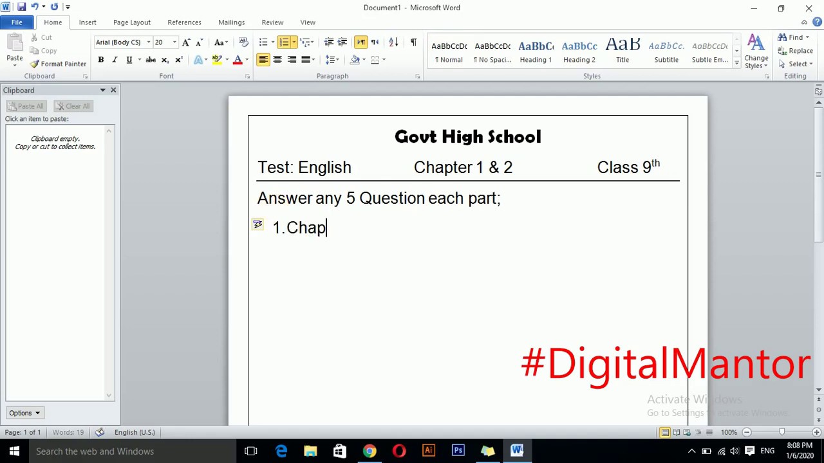Apply text highlight color
Screen dimensions: 824x463
(x=217, y=60)
